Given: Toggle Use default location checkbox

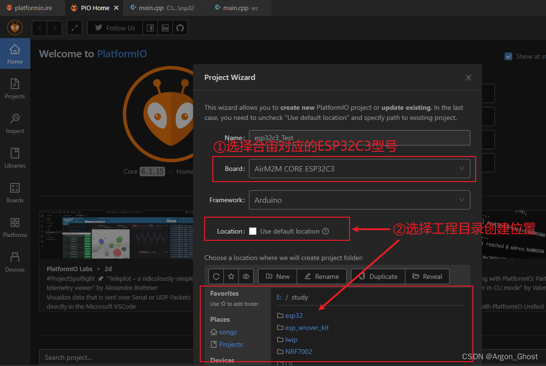Looking at the screenshot, I should 253,231.
